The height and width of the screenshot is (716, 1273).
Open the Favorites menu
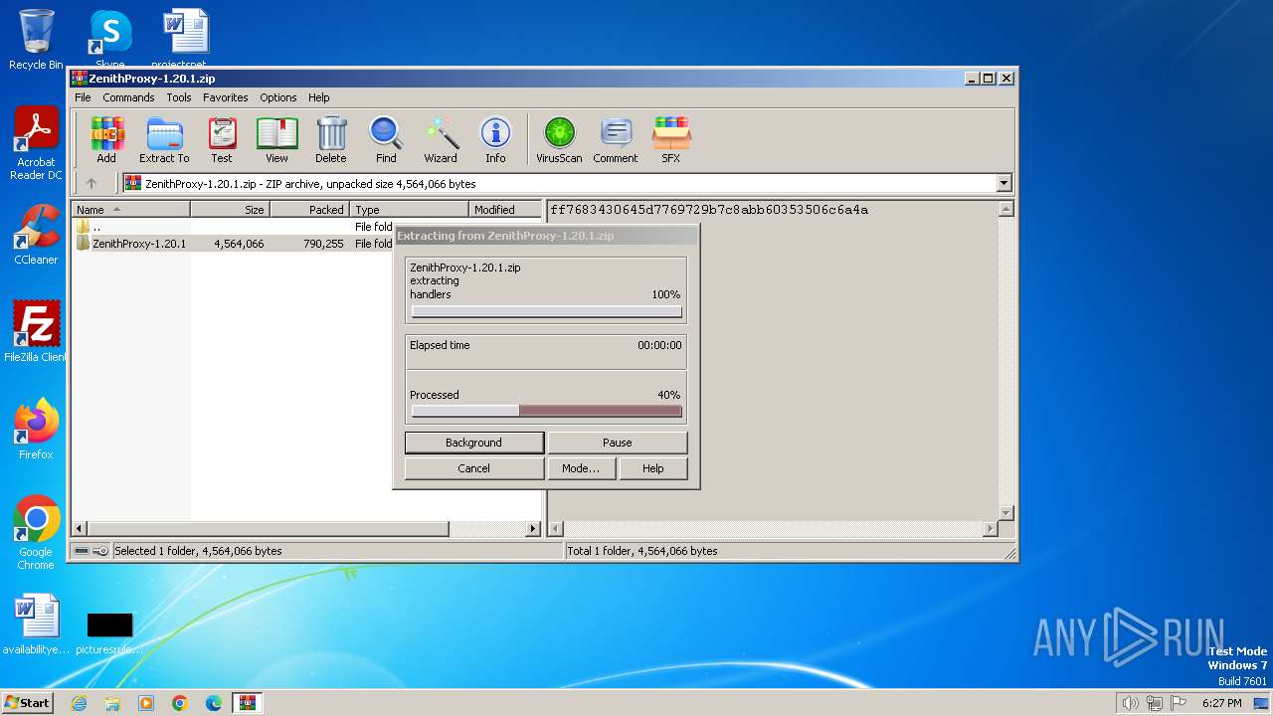point(226,97)
